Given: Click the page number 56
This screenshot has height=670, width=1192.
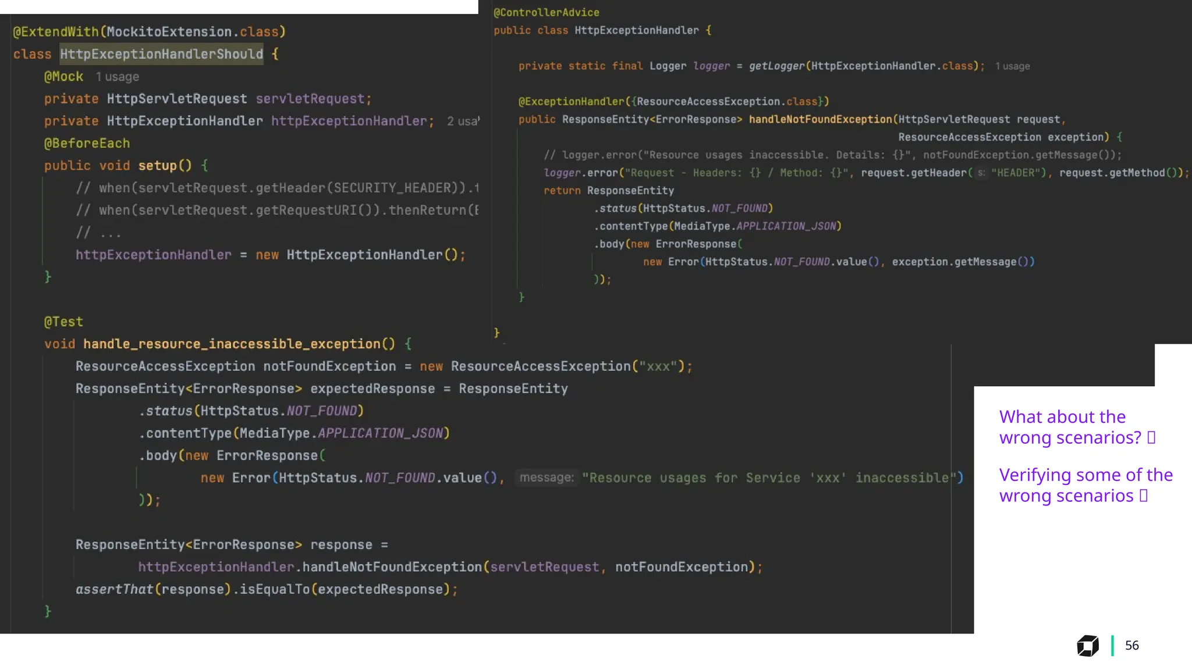Looking at the screenshot, I should 1131,646.
